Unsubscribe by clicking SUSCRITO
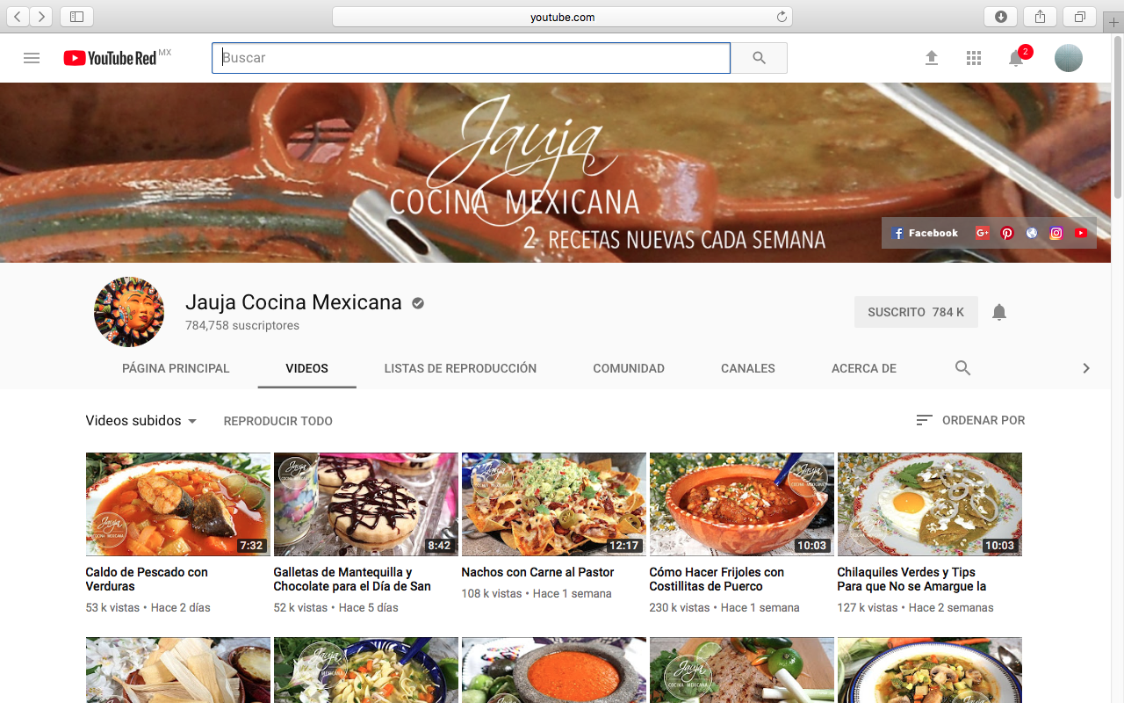1124x703 pixels. 916,311
